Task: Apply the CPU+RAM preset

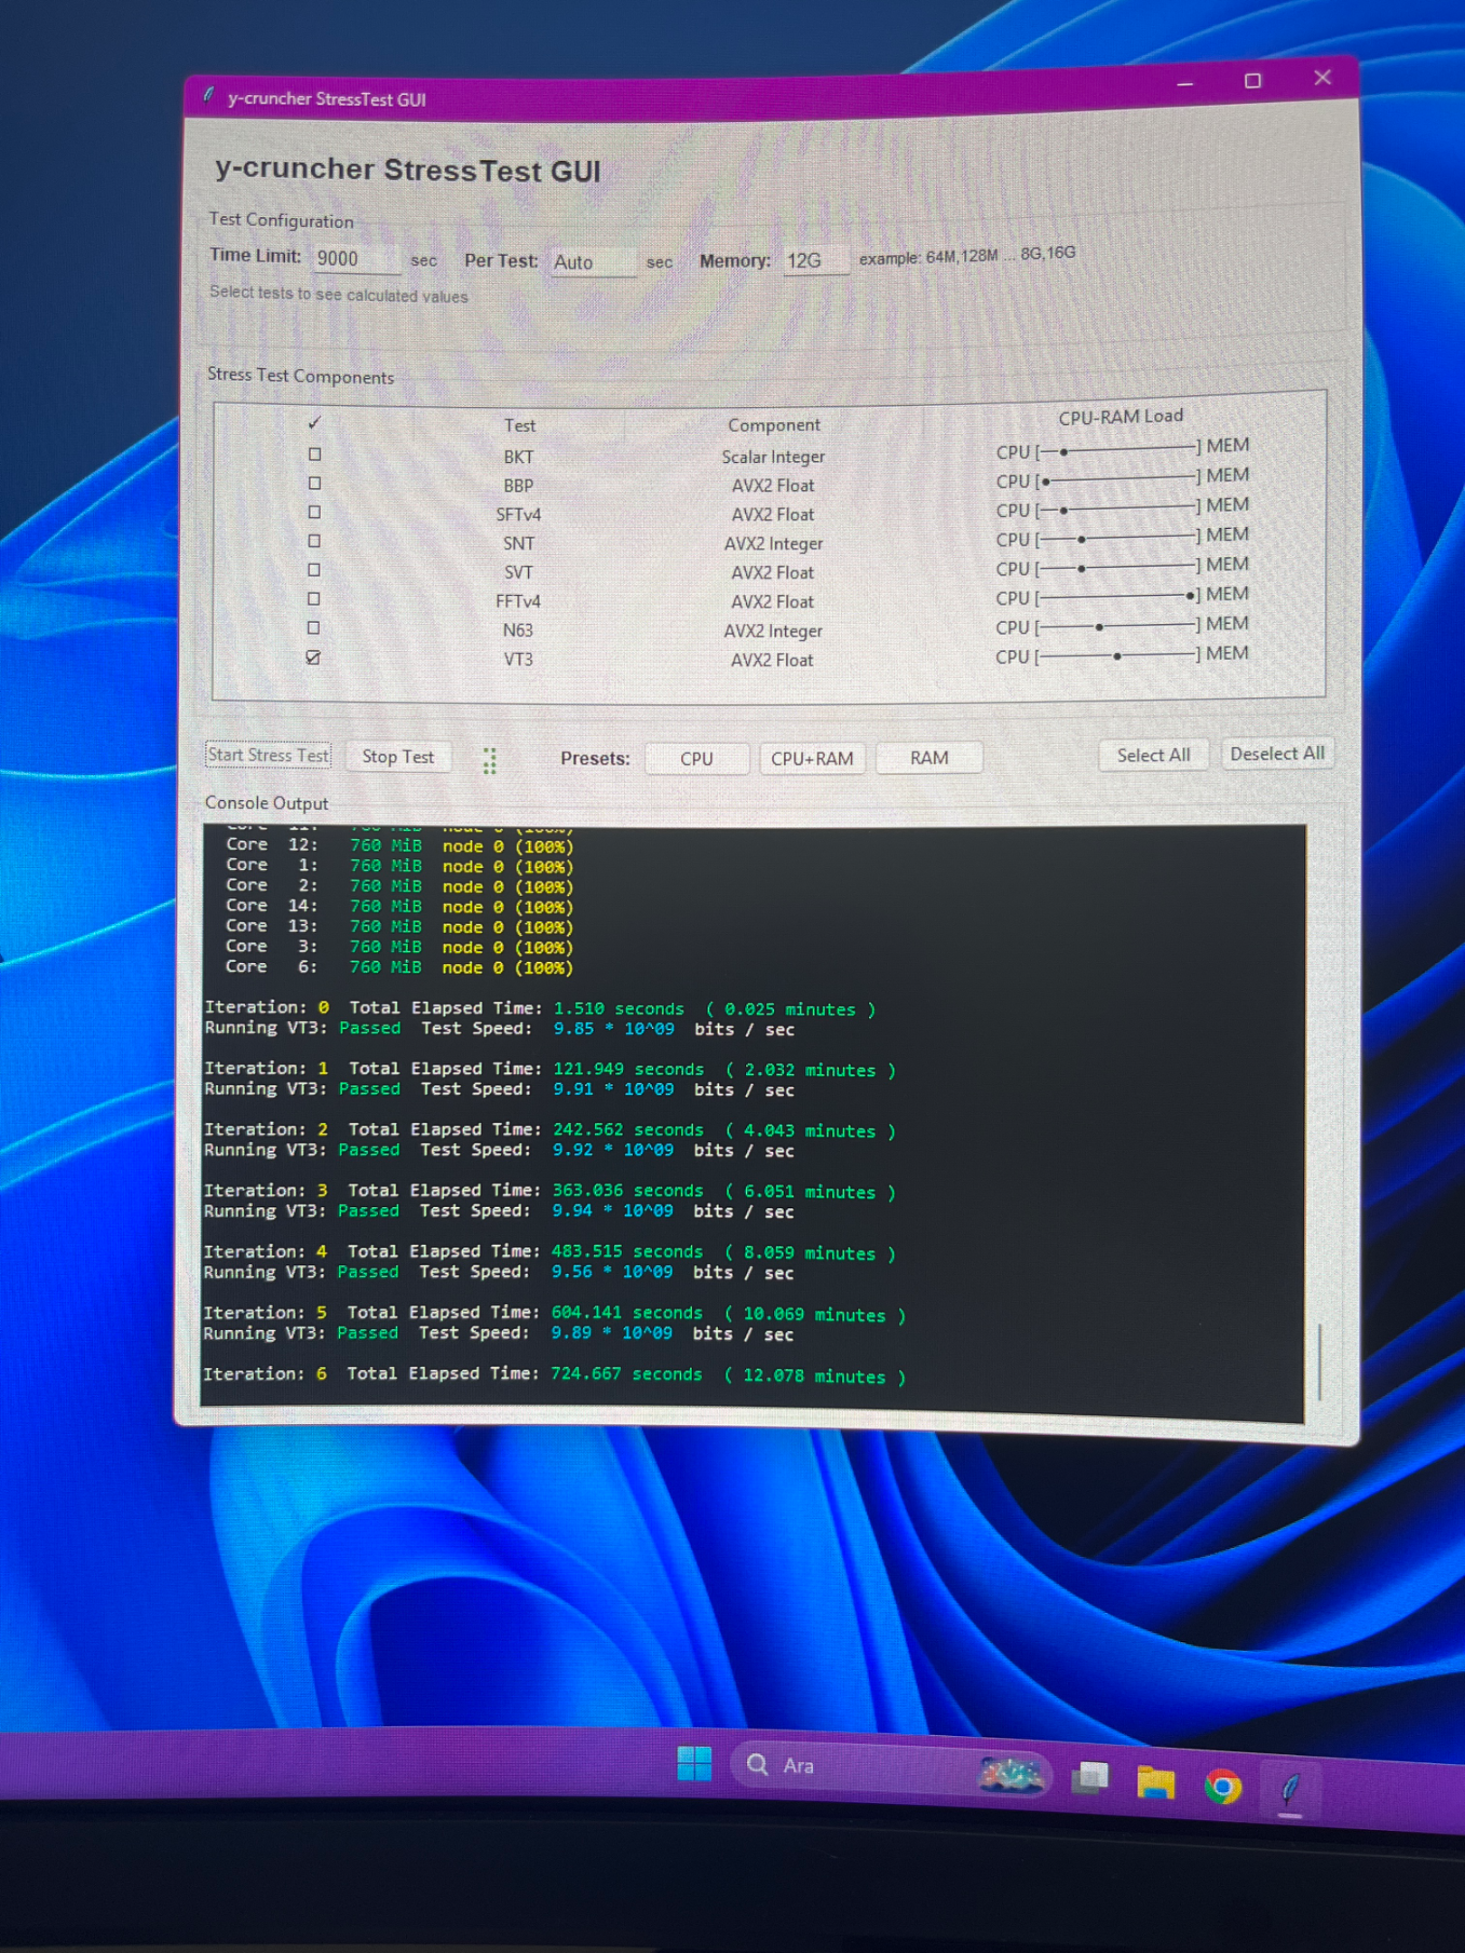Action: pos(812,759)
